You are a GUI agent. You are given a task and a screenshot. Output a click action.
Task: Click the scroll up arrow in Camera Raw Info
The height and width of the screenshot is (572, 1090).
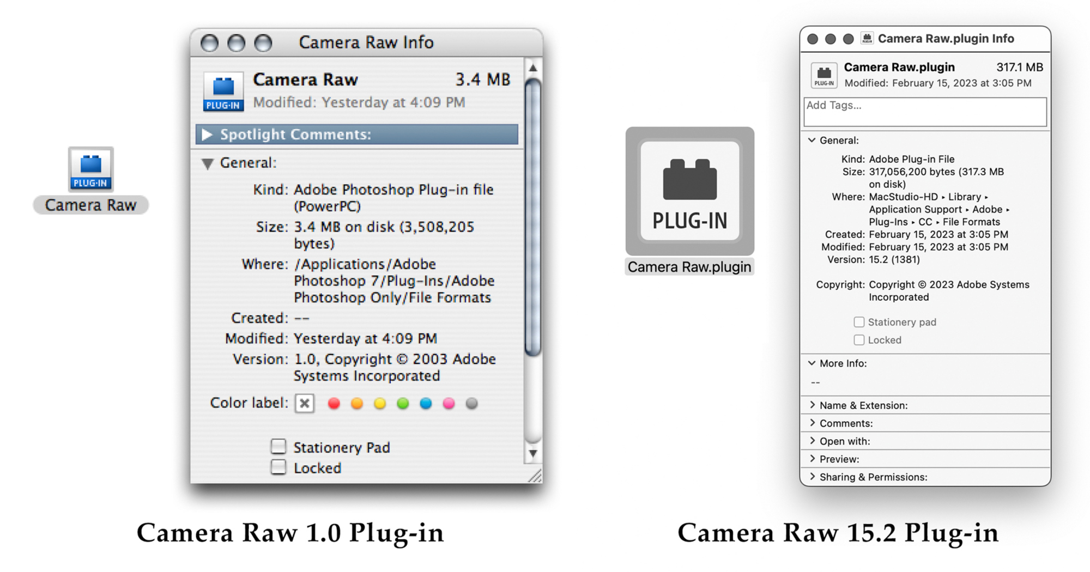pos(533,68)
